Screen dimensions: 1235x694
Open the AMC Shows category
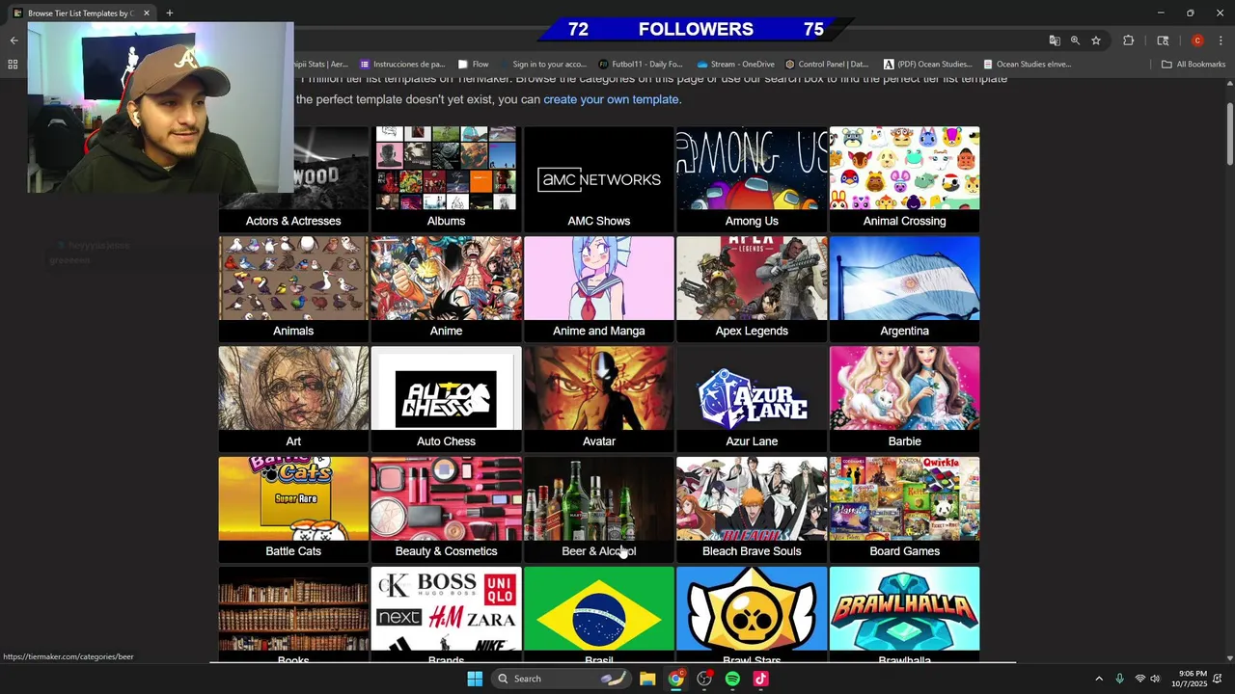coord(599,179)
